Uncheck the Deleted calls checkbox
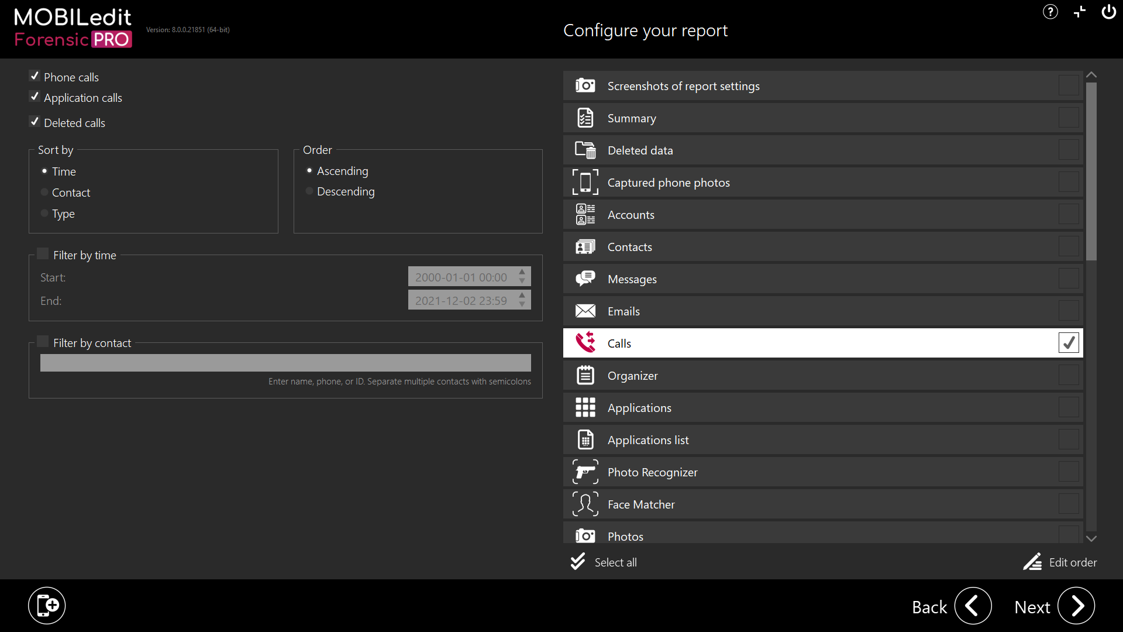Screen dimensions: 1123x632 click(35, 122)
